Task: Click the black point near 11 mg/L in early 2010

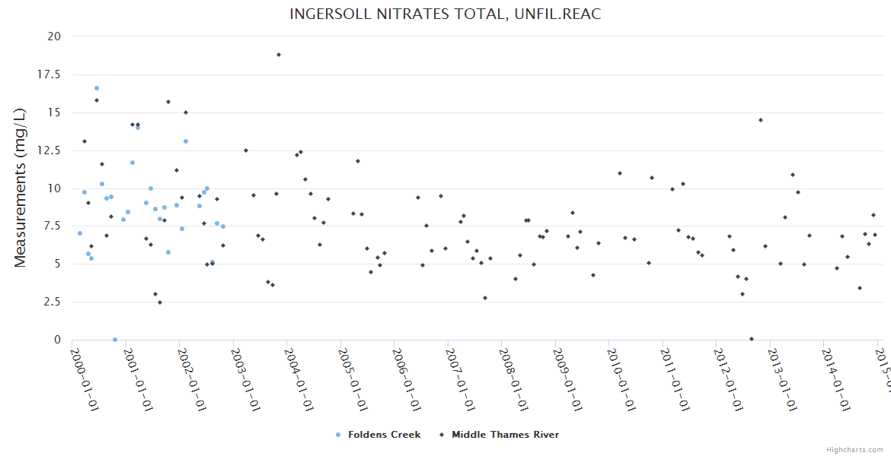Action: (x=620, y=173)
